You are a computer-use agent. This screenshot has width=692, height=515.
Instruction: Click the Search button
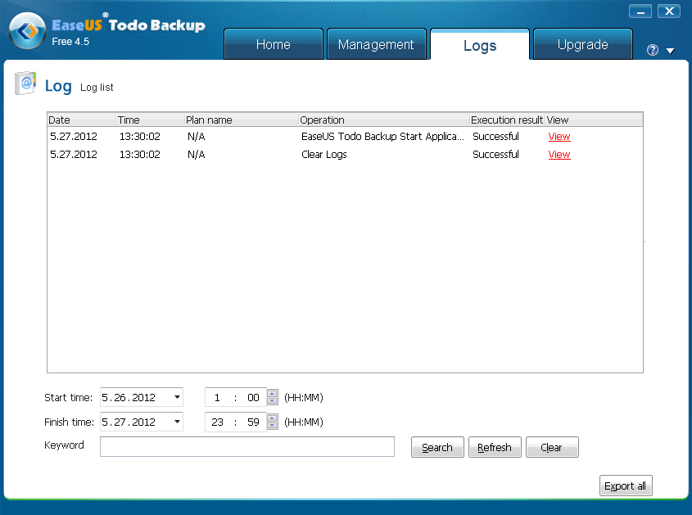click(x=437, y=448)
